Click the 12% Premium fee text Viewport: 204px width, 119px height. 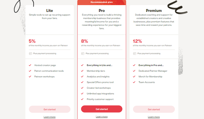(x=138, y=41)
